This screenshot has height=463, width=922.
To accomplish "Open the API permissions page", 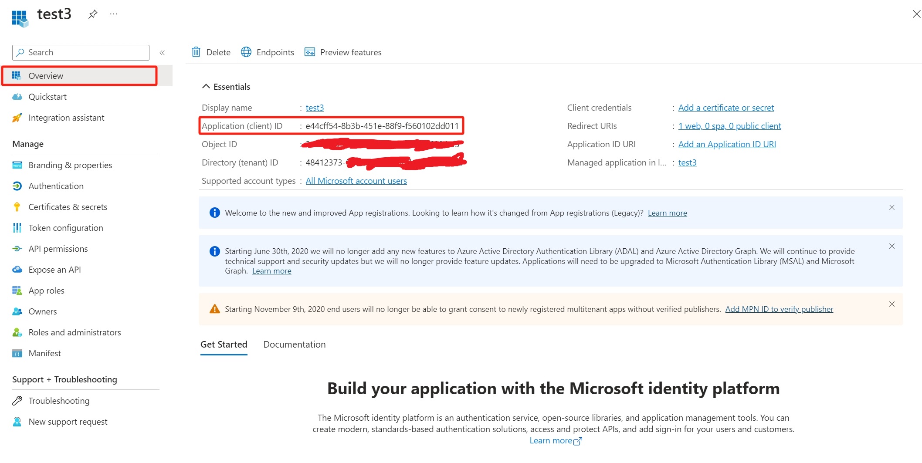I will tap(58, 249).
